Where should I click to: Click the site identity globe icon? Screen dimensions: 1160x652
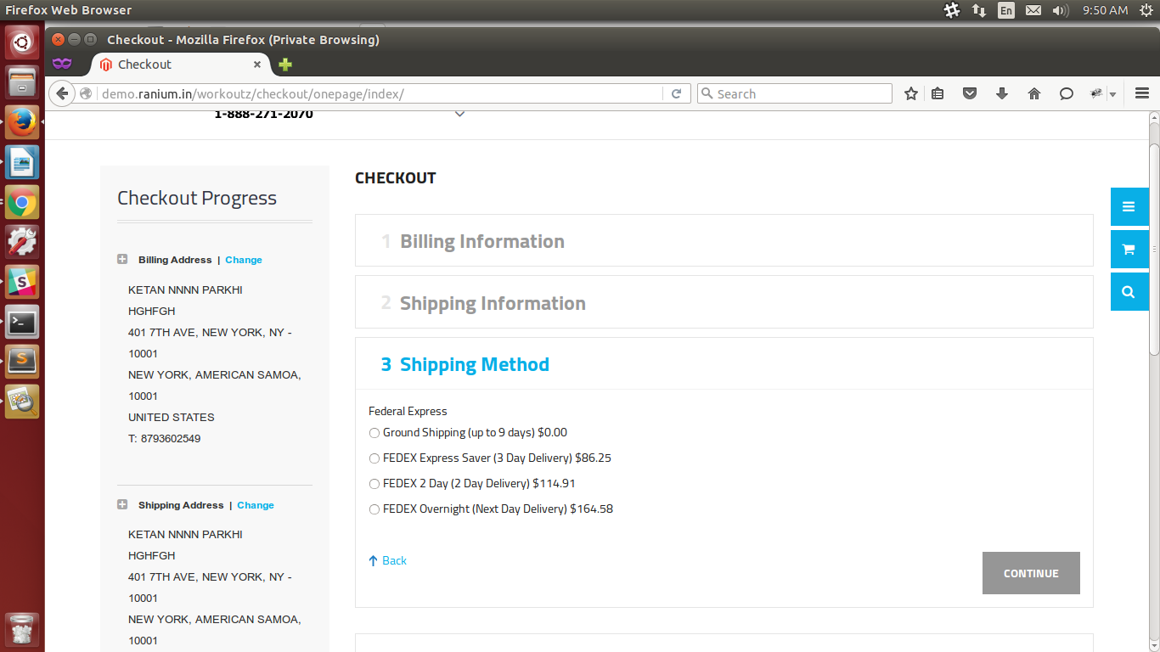pyautogui.click(x=86, y=93)
